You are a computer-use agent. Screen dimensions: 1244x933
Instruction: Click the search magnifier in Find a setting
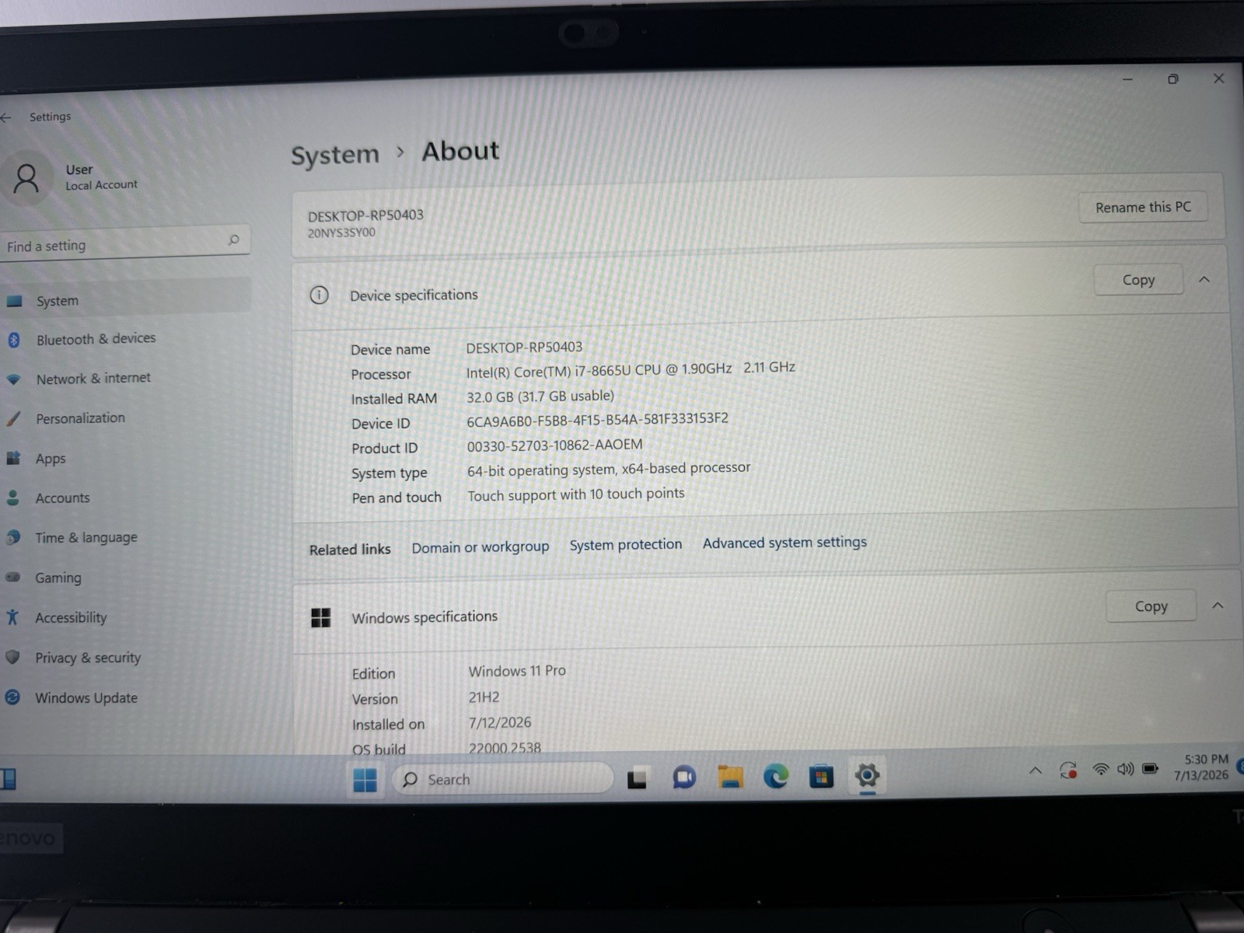pos(233,239)
